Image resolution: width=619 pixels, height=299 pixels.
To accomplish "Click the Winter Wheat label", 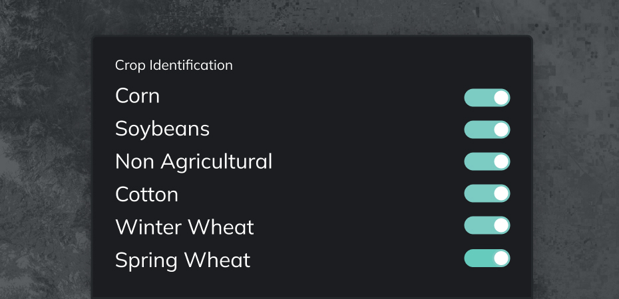I will click(184, 227).
